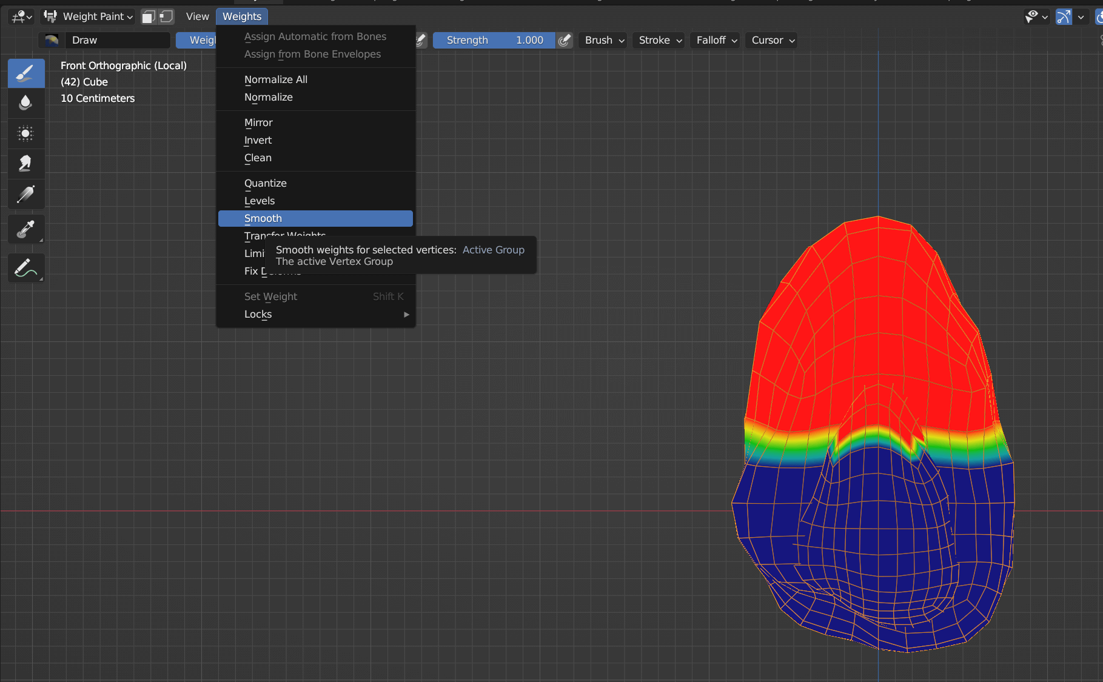This screenshot has height=682, width=1103.
Task: Select the Gradient tool in toolbar
Action: [x=26, y=194]
